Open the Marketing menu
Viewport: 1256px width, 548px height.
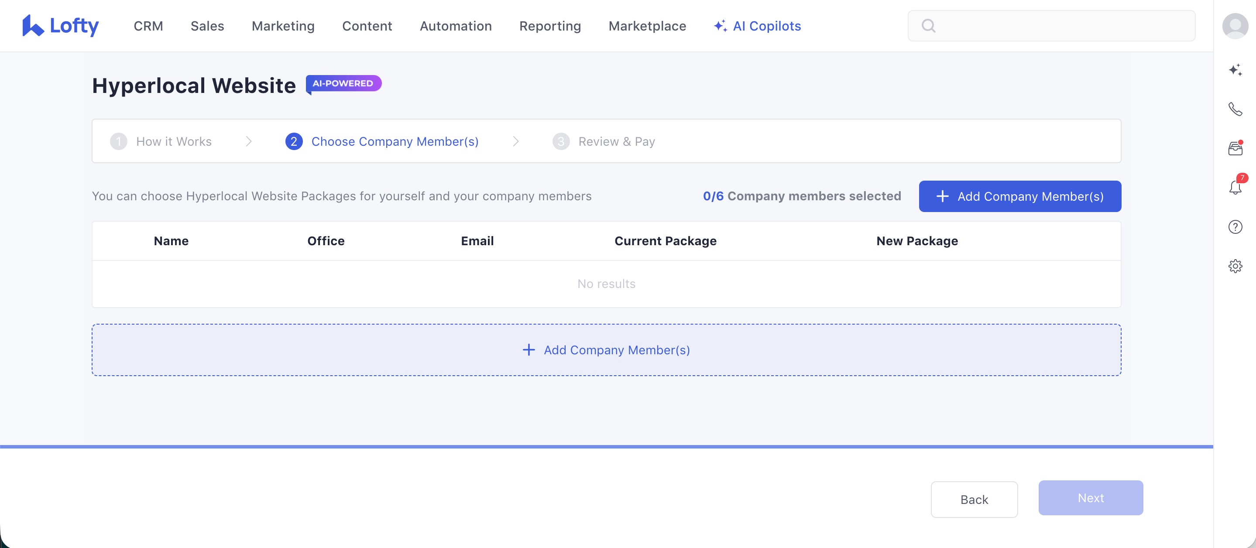[283, 26]
